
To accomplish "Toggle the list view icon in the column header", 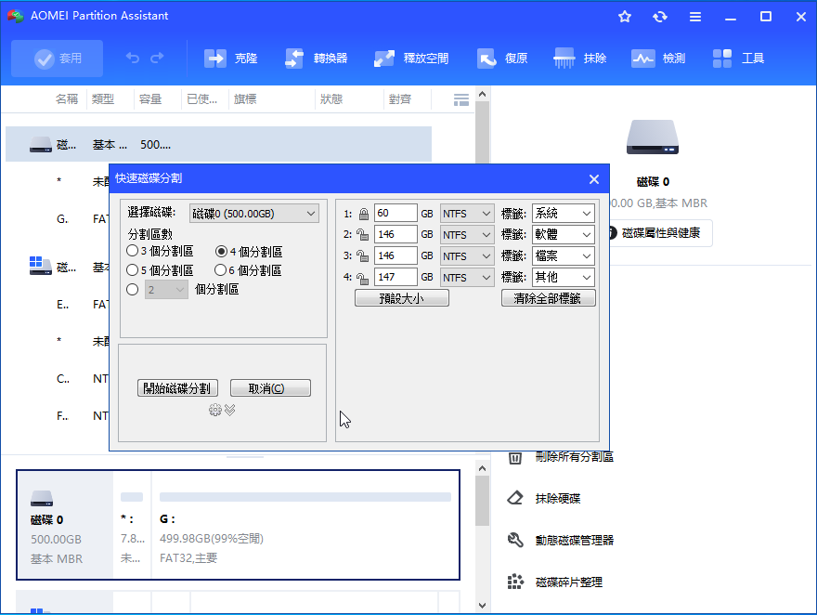I will tap(461, 99).
